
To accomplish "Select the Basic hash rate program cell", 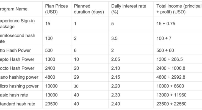I will tap(14, 95).
